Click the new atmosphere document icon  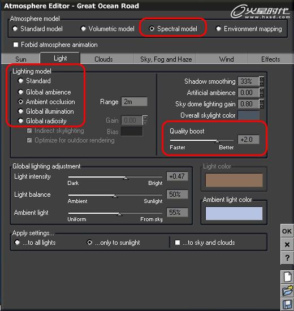[x=287, y=277]
